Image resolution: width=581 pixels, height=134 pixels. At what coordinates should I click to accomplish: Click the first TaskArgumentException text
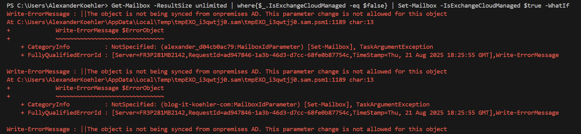(396, 47)
